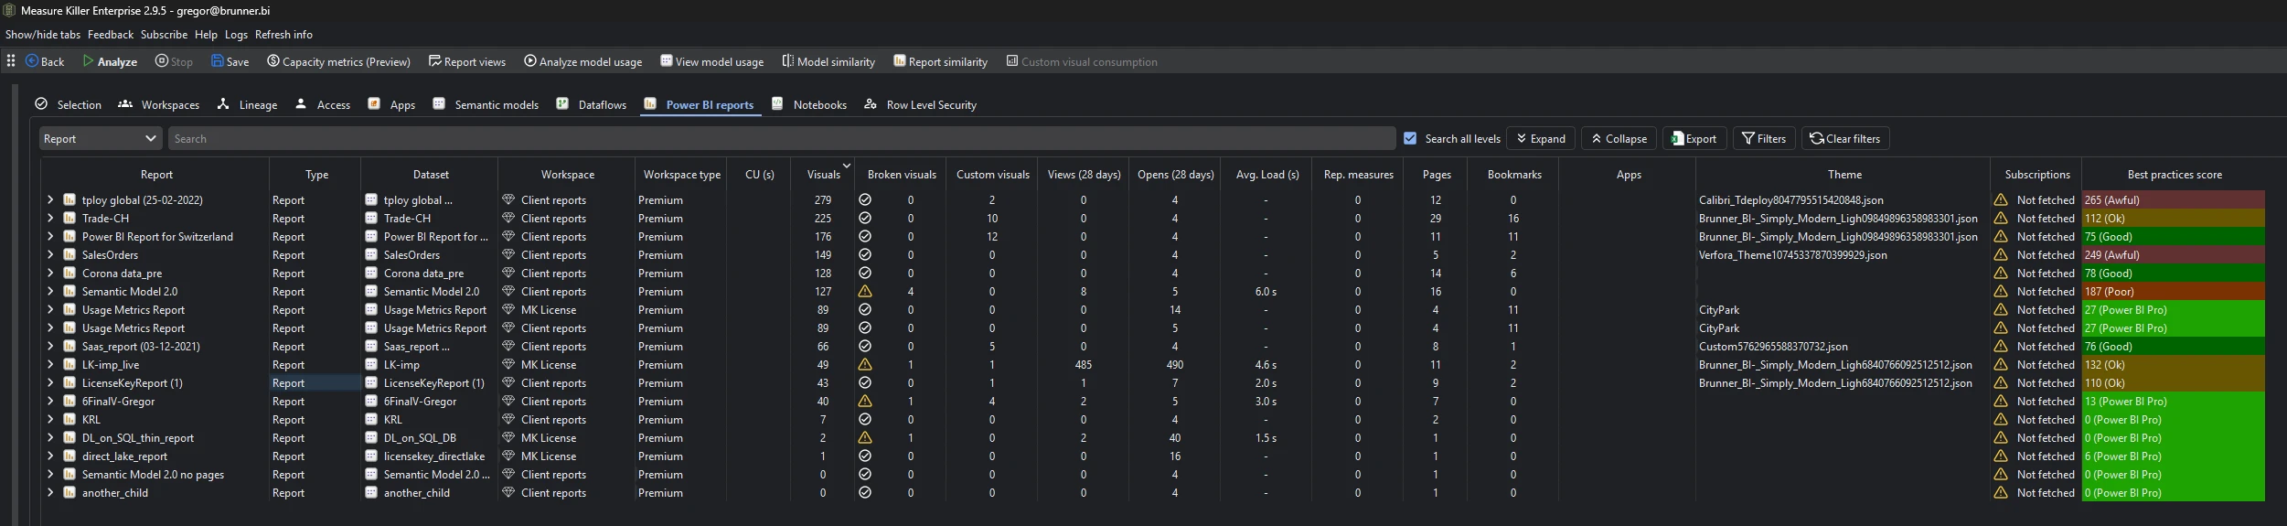Screen dimensions: 2287x526
Task: Switch to the Access tab
Action: pyautogui.click(x=323, y=104)
